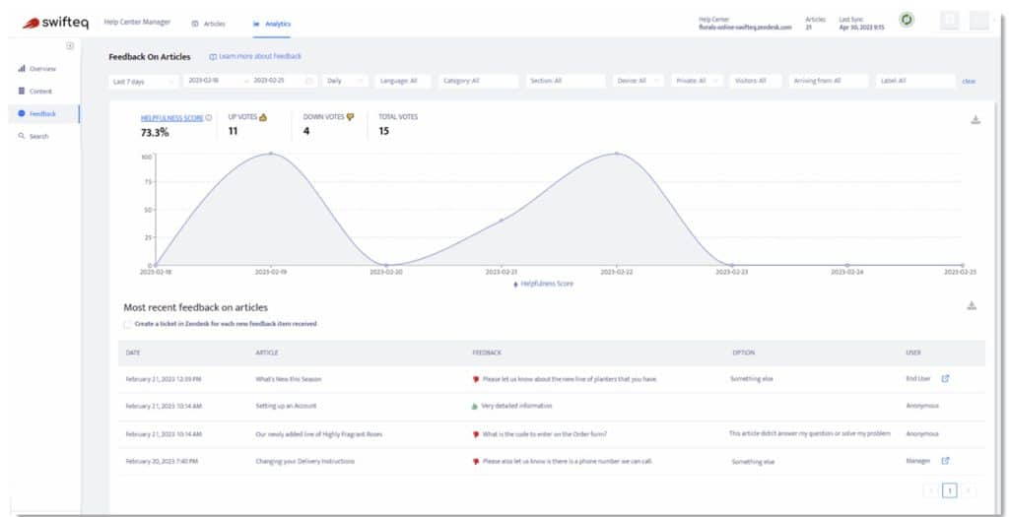Click the Articles tab icon
The width and height of the screenshot is (1009, 517).
195,24
